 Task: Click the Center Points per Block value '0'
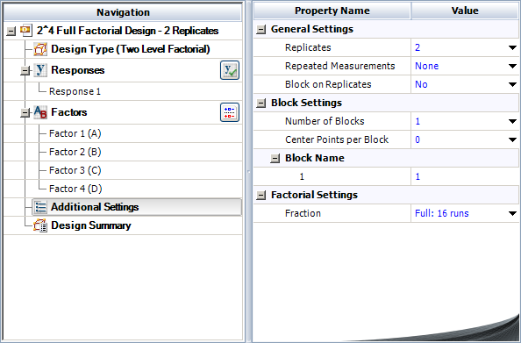(418, 139)
